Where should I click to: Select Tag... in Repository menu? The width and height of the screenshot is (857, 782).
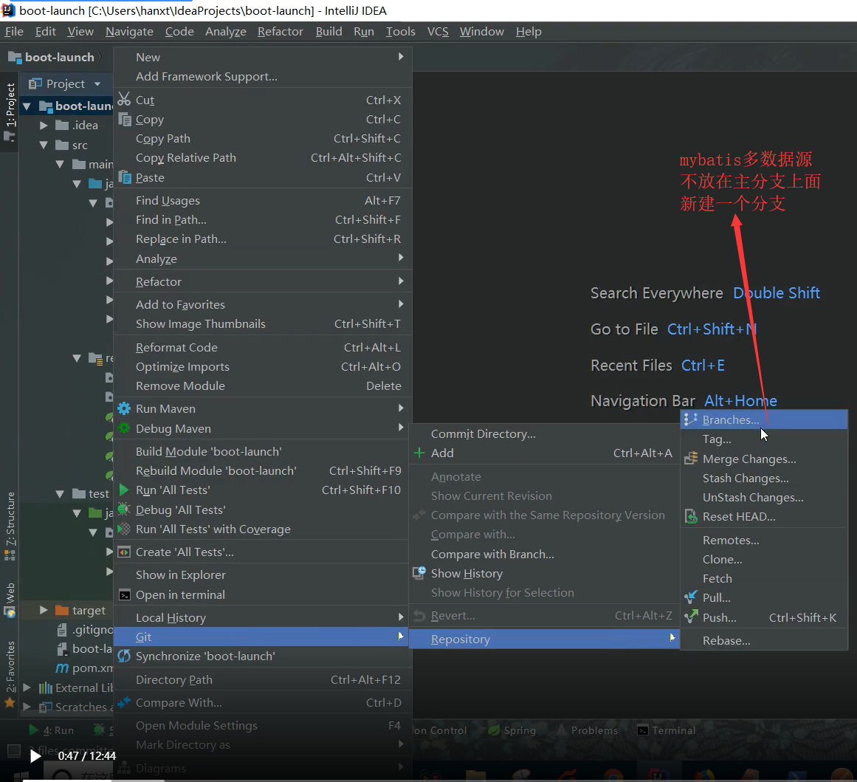(764, 439)
